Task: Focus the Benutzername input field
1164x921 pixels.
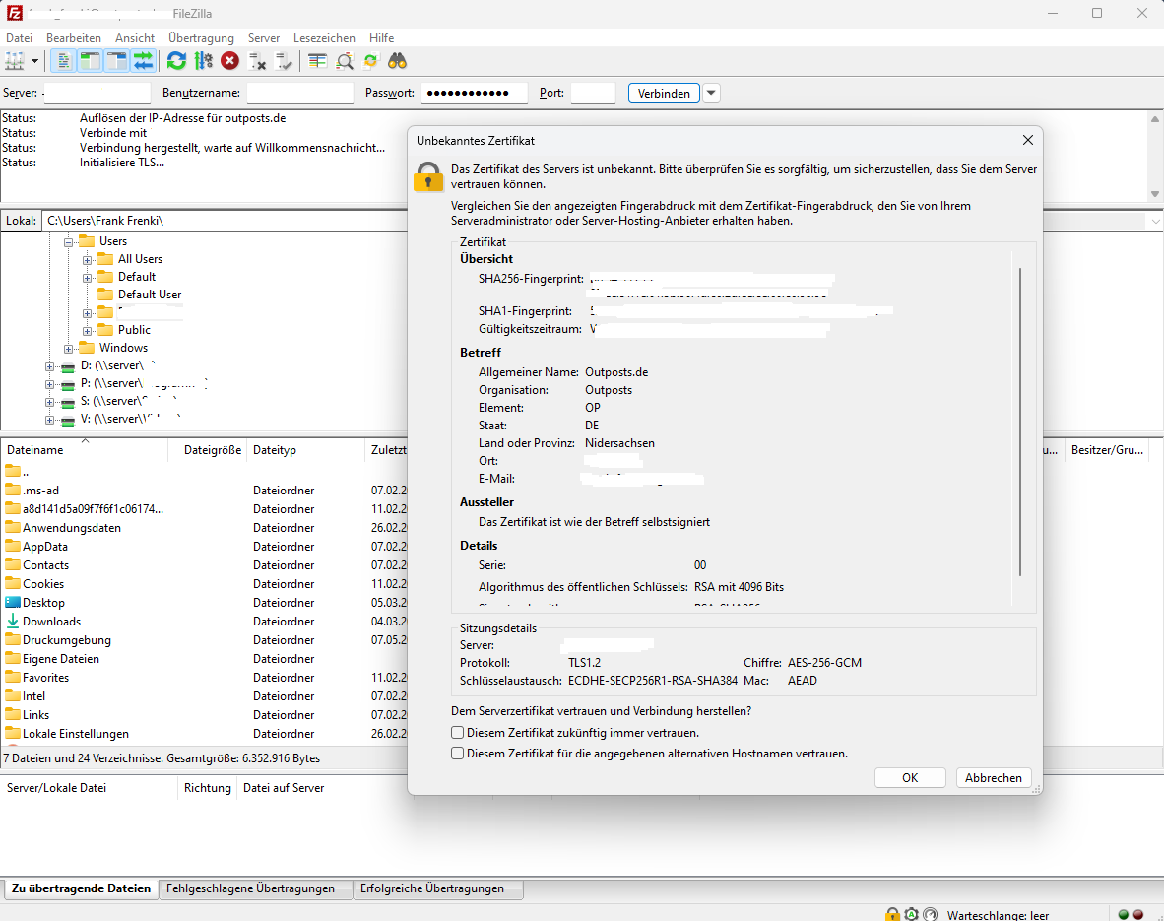Action: 300,93
